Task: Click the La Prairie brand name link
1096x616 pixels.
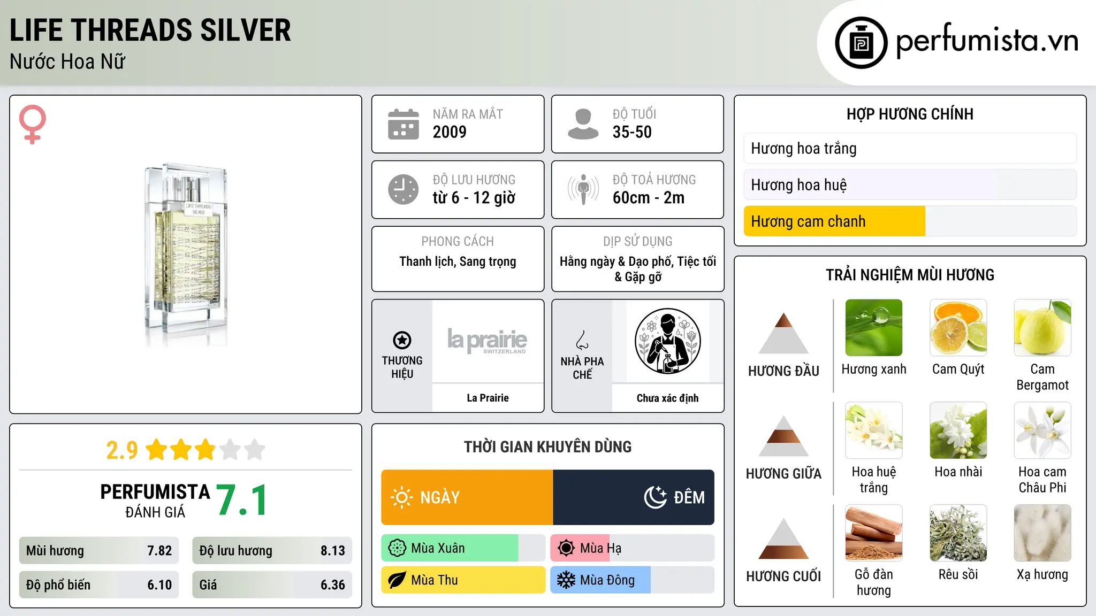Action: coord(488,398)
